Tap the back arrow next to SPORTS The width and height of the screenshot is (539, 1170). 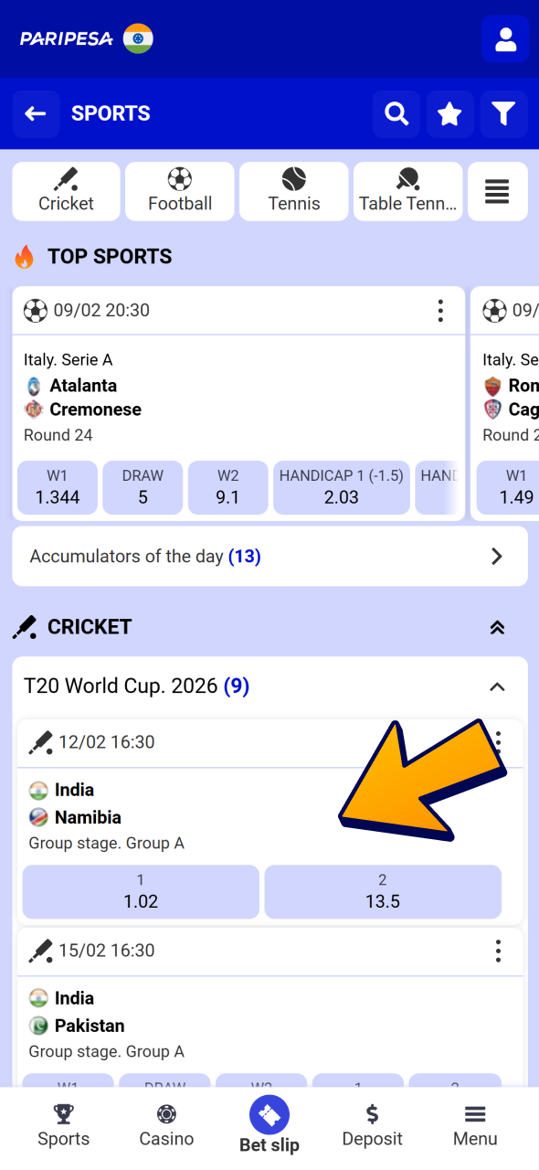point(35,113)
